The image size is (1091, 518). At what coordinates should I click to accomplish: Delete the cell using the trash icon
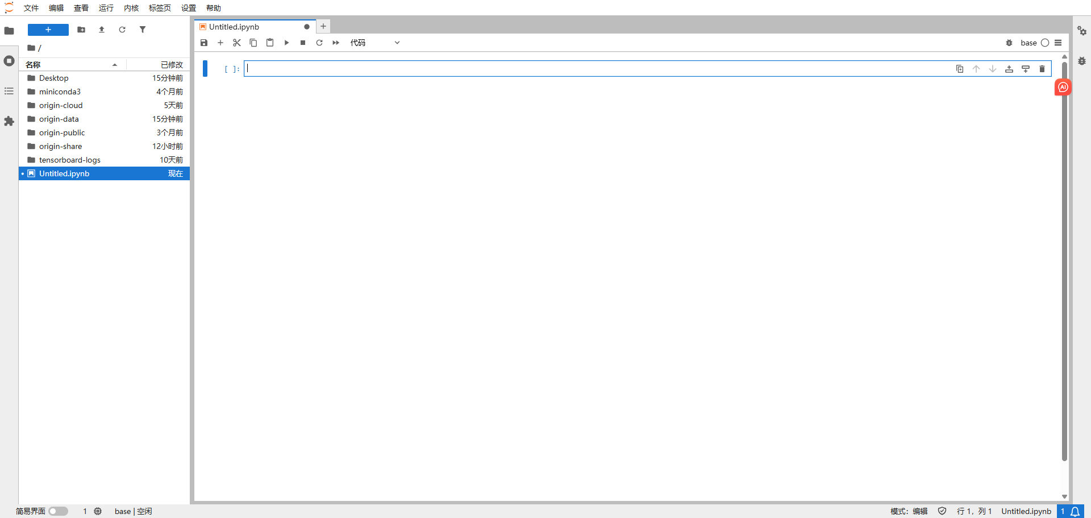pyautogui.click(x=1042, y=69)
